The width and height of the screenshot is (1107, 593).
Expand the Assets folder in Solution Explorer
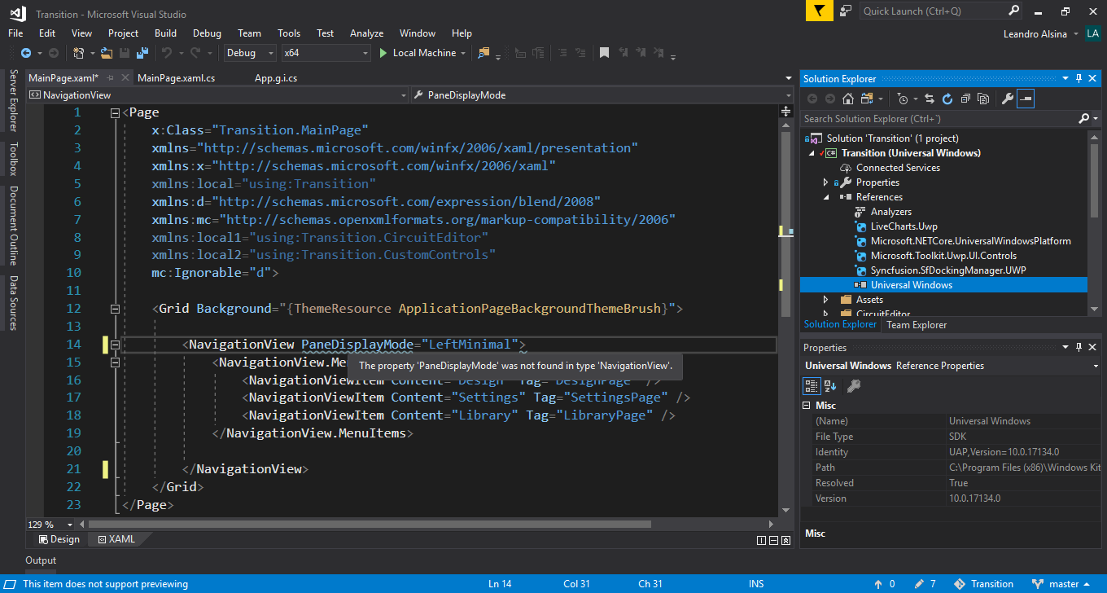coord(825,300)
